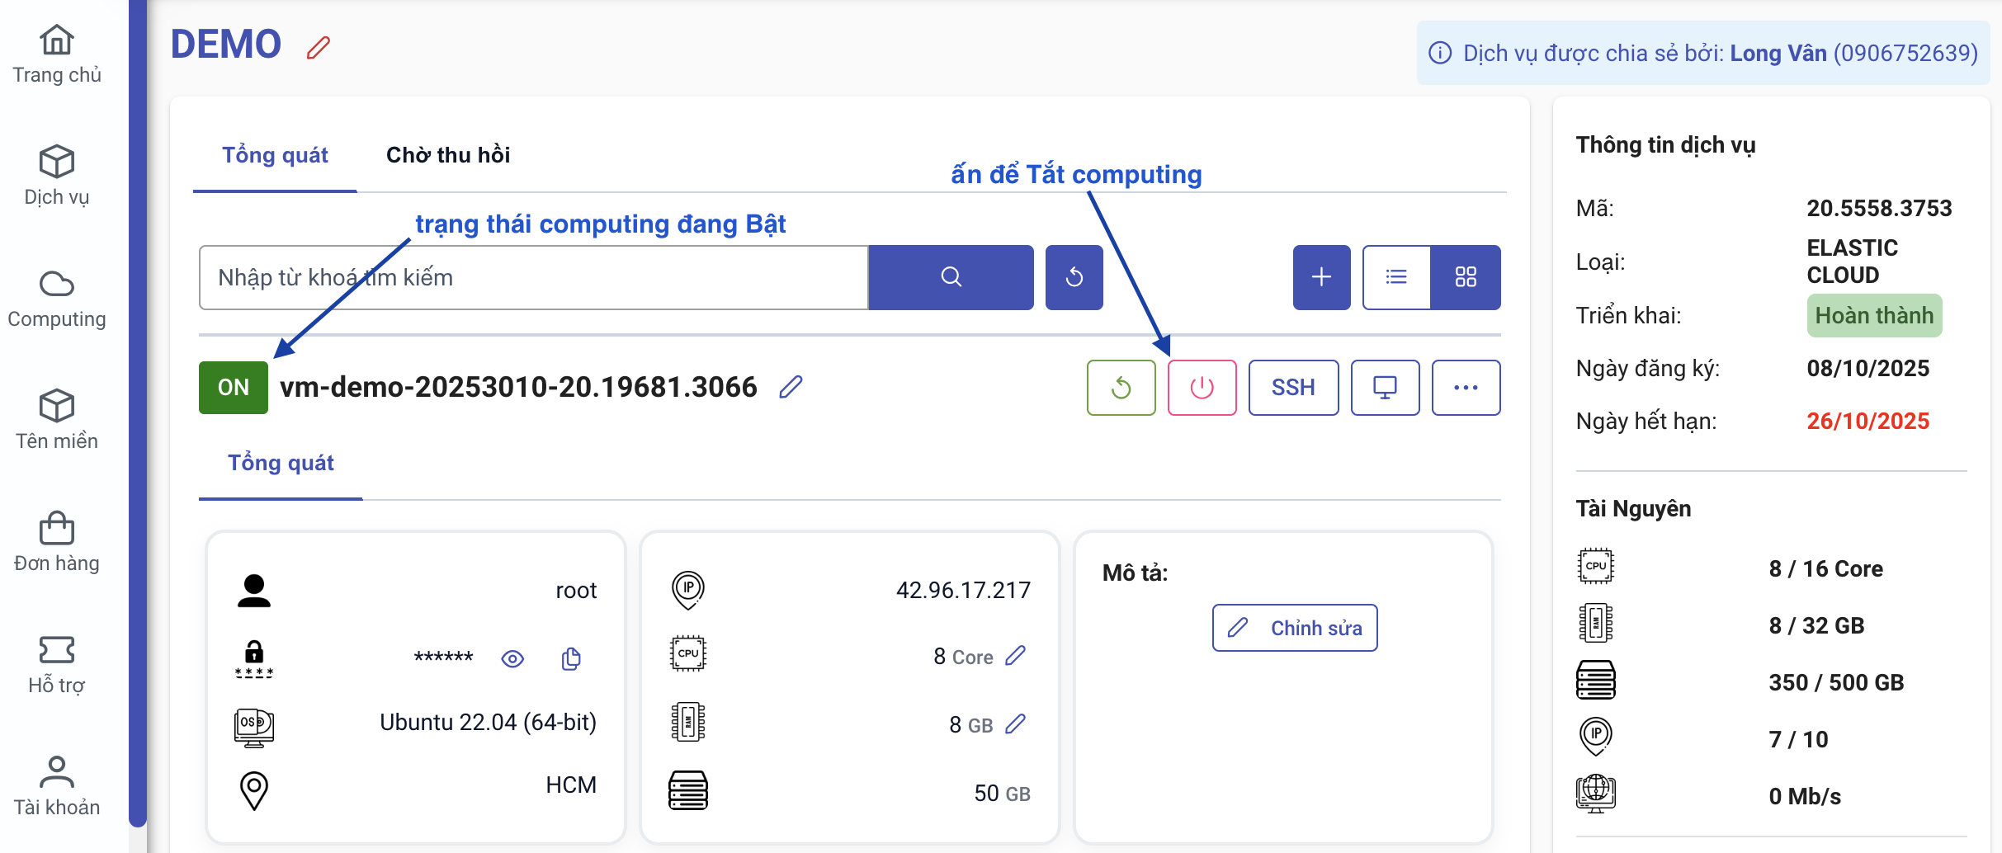Viewport: 2002px width, 853px height.
Task: Click the plus button to add VM
Action: (x=1321, y=277)
